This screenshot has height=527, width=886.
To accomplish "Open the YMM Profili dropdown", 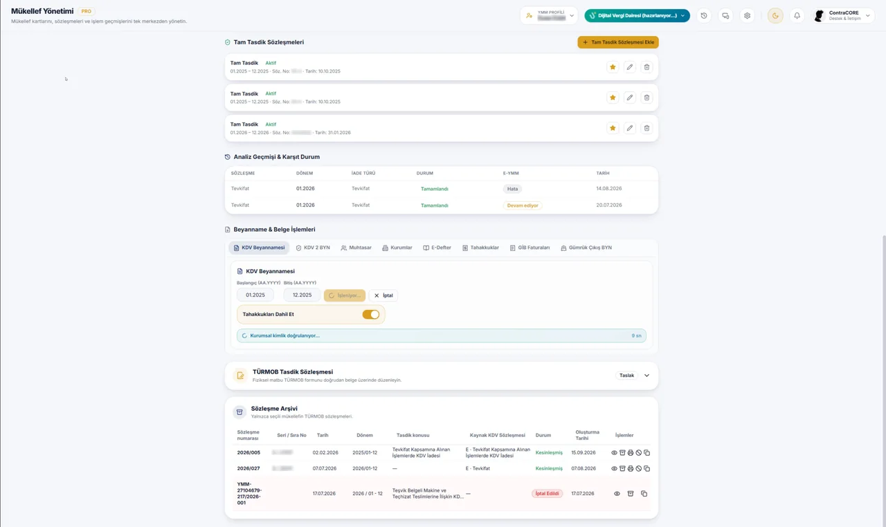I will [x=550, y=16].
